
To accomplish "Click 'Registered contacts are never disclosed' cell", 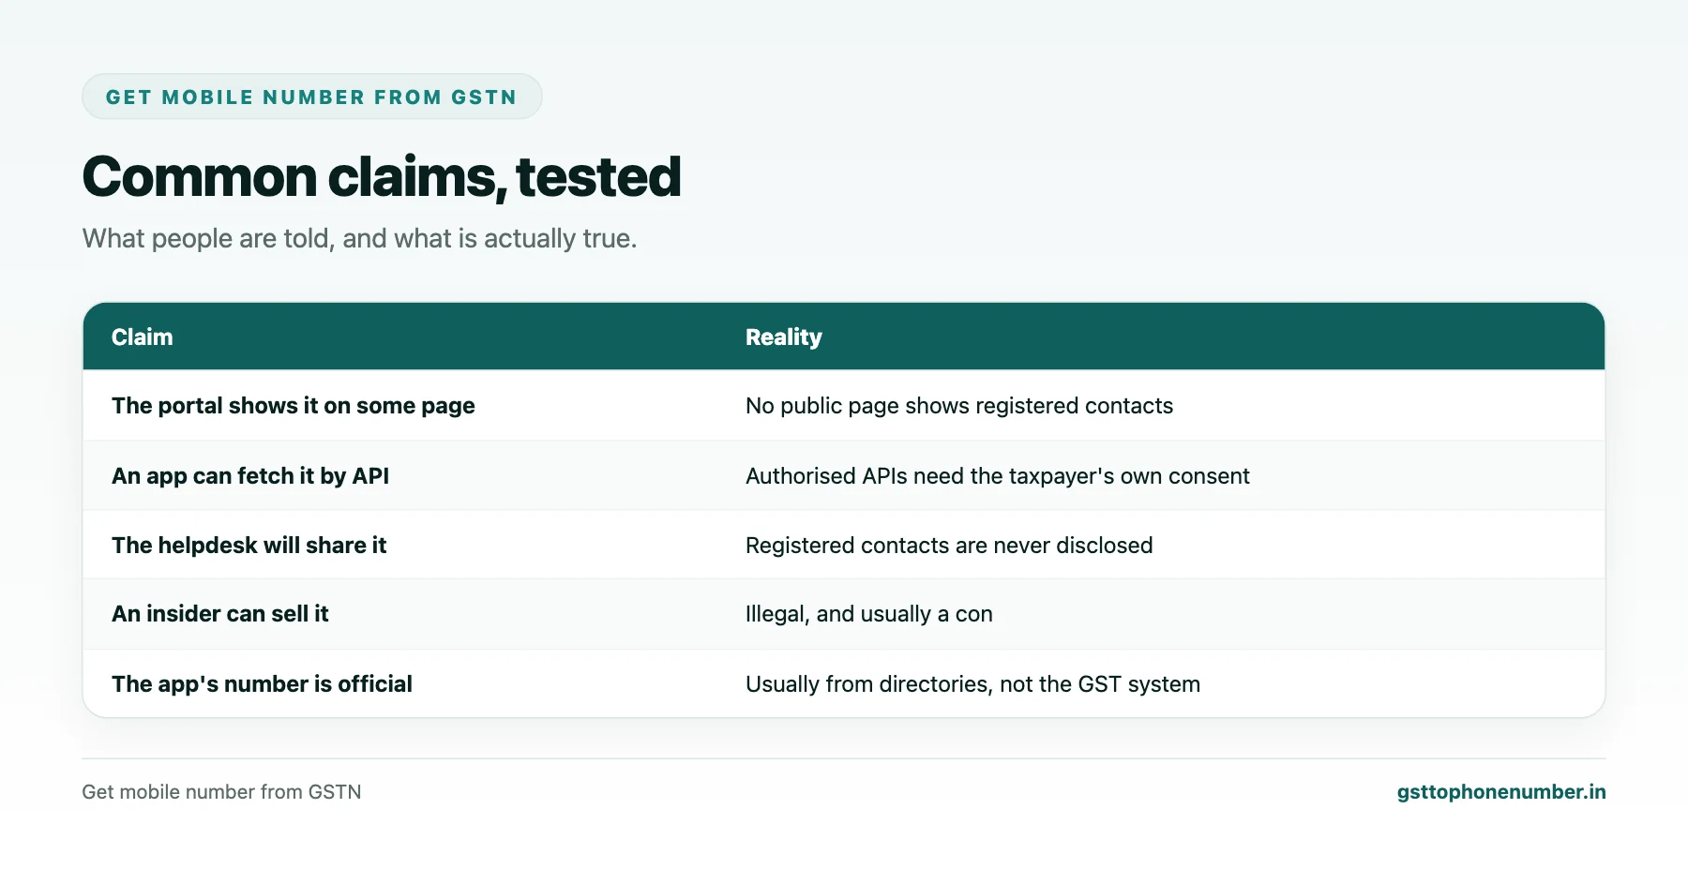I will pos(949,545).
